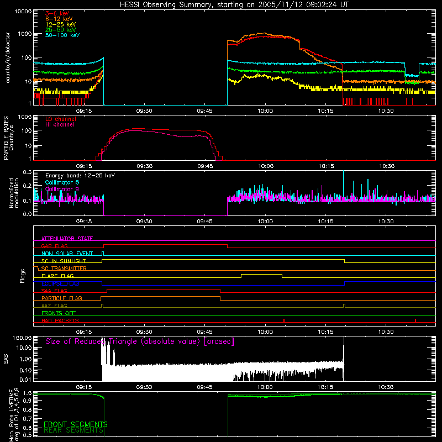This screenshot has height=442, width=442.
Task: Select the GAP FLAG label
Action: (x=54, y=246)
